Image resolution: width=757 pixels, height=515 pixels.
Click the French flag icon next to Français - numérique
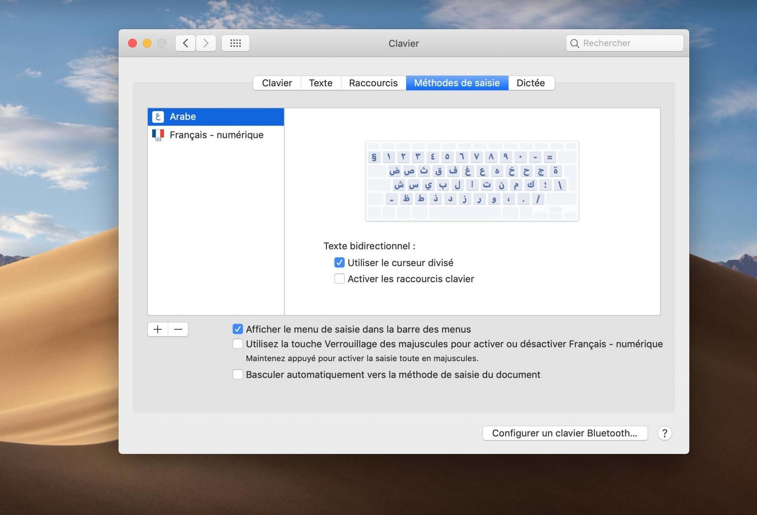coord(158,134)
